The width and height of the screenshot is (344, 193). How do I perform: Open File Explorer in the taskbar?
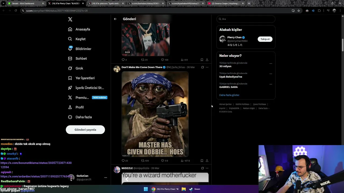(184, 189)
